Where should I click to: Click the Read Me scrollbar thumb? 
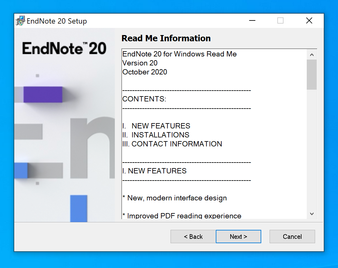(x=311, y=74)
